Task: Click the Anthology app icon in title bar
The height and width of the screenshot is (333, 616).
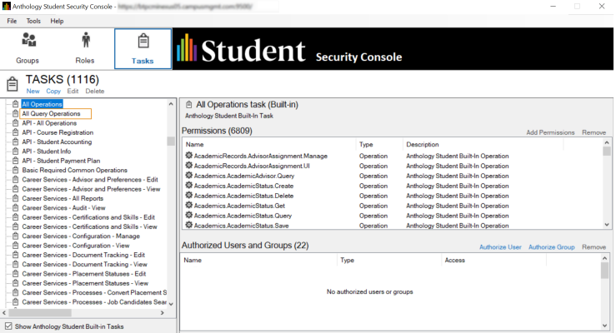Action: pyautogui.click(x=7, y=7)
